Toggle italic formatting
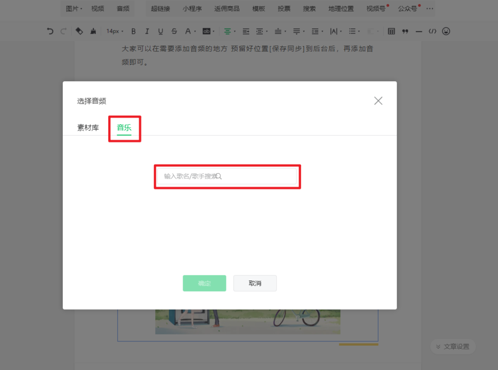Screen dimensions: 498x370 (147, 31)
